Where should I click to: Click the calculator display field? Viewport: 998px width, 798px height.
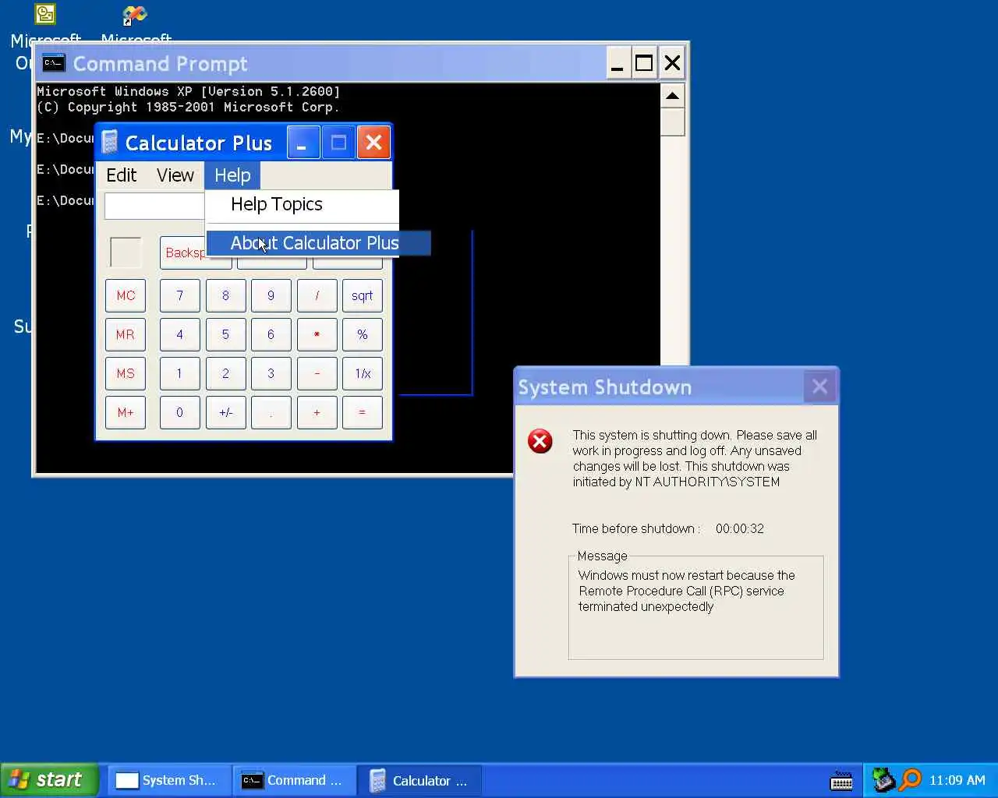154,206
